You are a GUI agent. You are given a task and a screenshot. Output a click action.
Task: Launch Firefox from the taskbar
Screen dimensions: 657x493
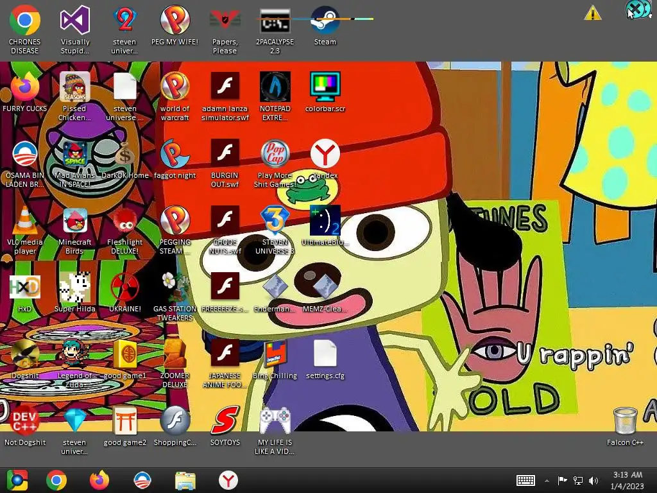coord(99,480)
